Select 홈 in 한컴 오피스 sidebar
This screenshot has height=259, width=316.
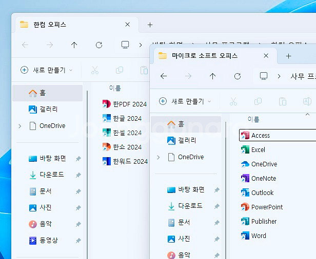point(48,93)
